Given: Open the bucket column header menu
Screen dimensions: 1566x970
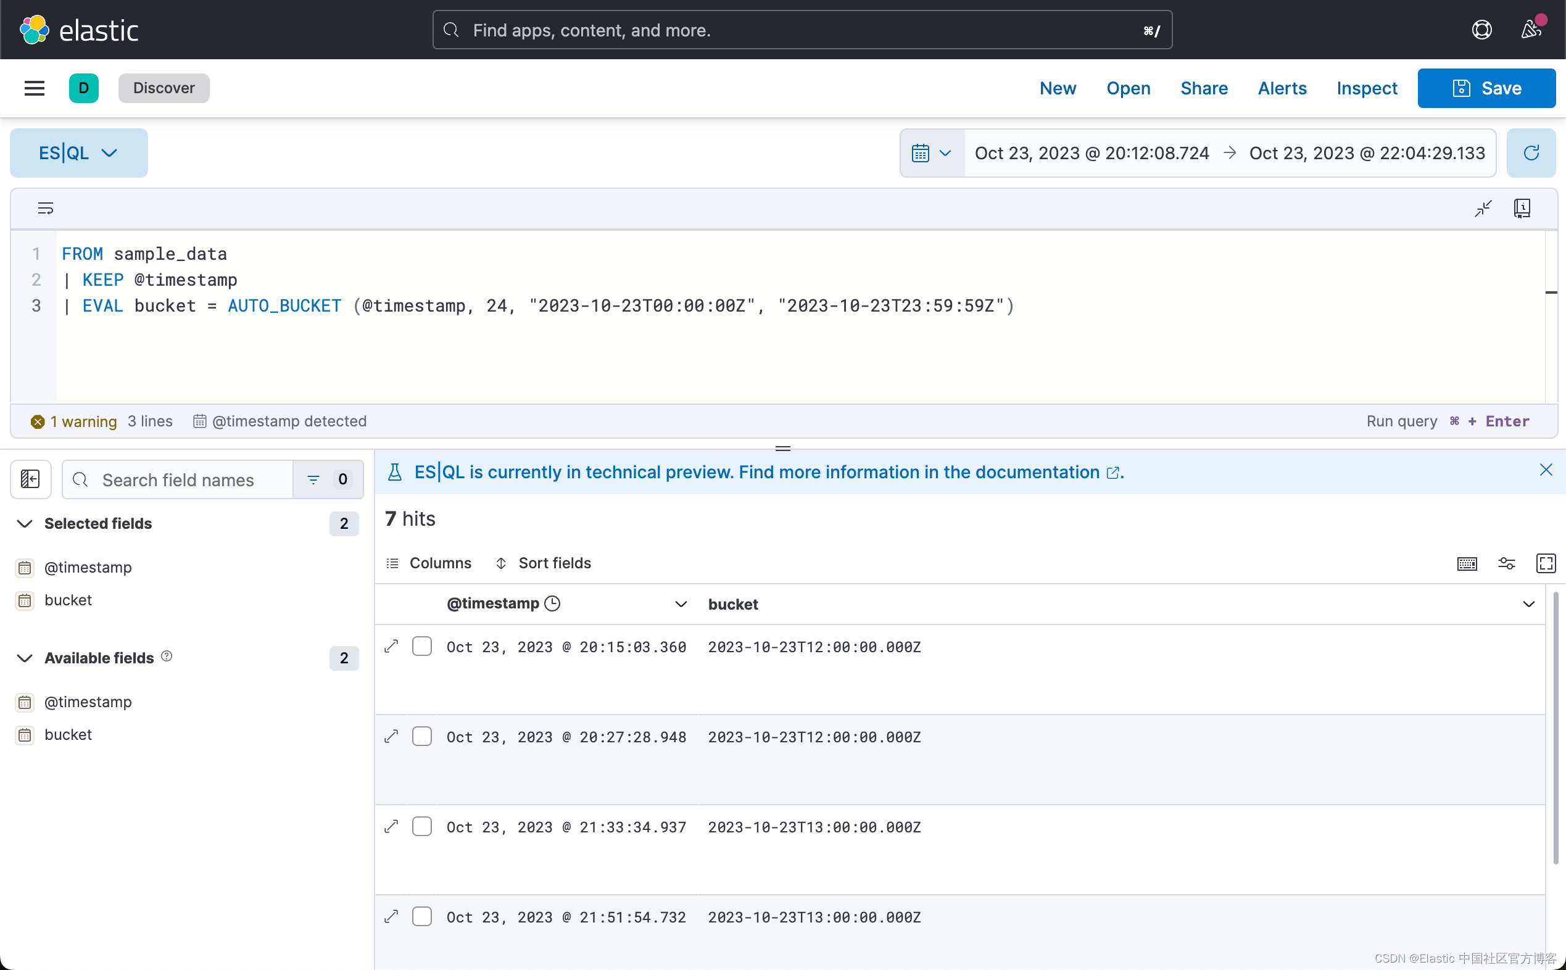Looking at the screenshot, I should point(1528,603).
